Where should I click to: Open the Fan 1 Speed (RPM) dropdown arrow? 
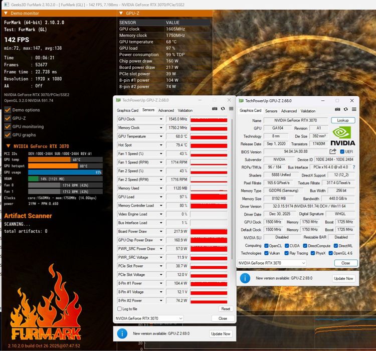pos(161,162)
